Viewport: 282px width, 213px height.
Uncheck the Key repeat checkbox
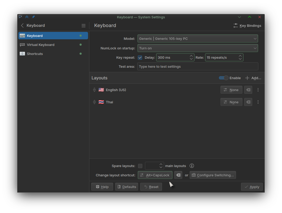coord(140,58)
